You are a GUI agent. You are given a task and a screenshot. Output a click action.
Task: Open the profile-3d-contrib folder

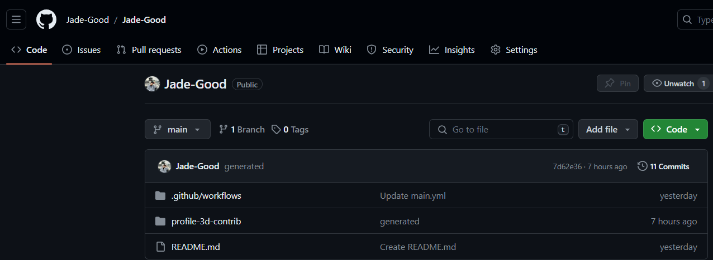[206, 221]
